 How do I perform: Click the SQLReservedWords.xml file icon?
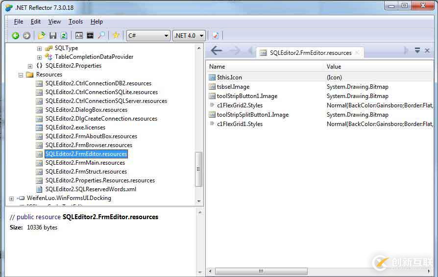click(39, 189)
